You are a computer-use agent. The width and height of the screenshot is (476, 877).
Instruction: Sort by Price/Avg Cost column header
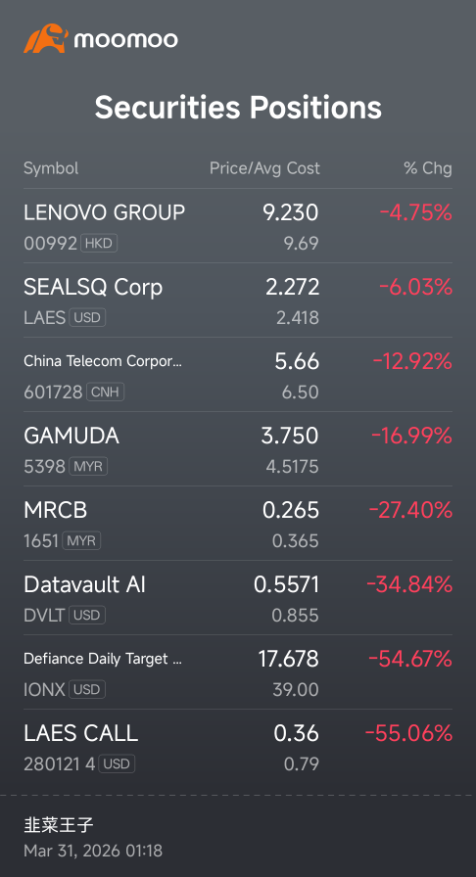264,168
